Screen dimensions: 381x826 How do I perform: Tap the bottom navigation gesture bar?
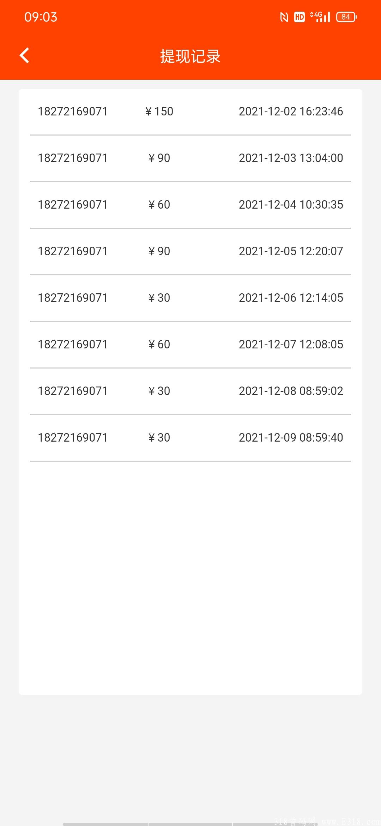190,824
